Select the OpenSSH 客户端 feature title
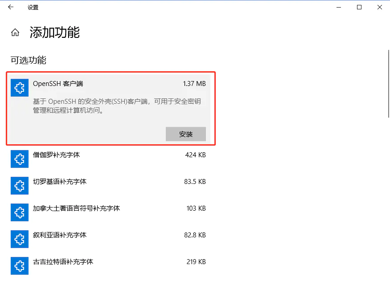 point(58,84)
